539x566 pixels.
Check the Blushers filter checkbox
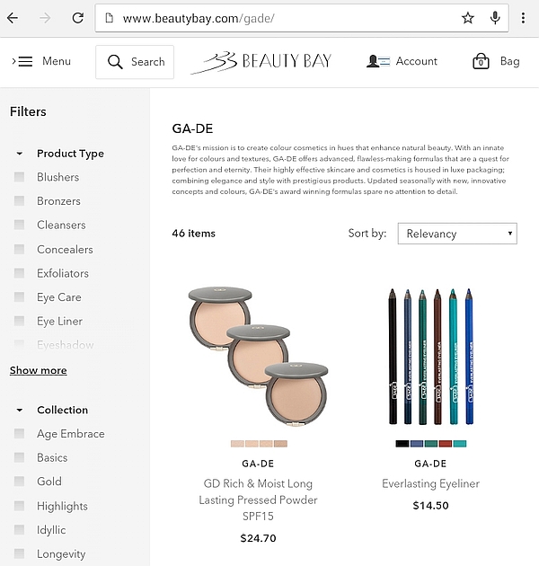pyautogui.click(x=19, y=177)
